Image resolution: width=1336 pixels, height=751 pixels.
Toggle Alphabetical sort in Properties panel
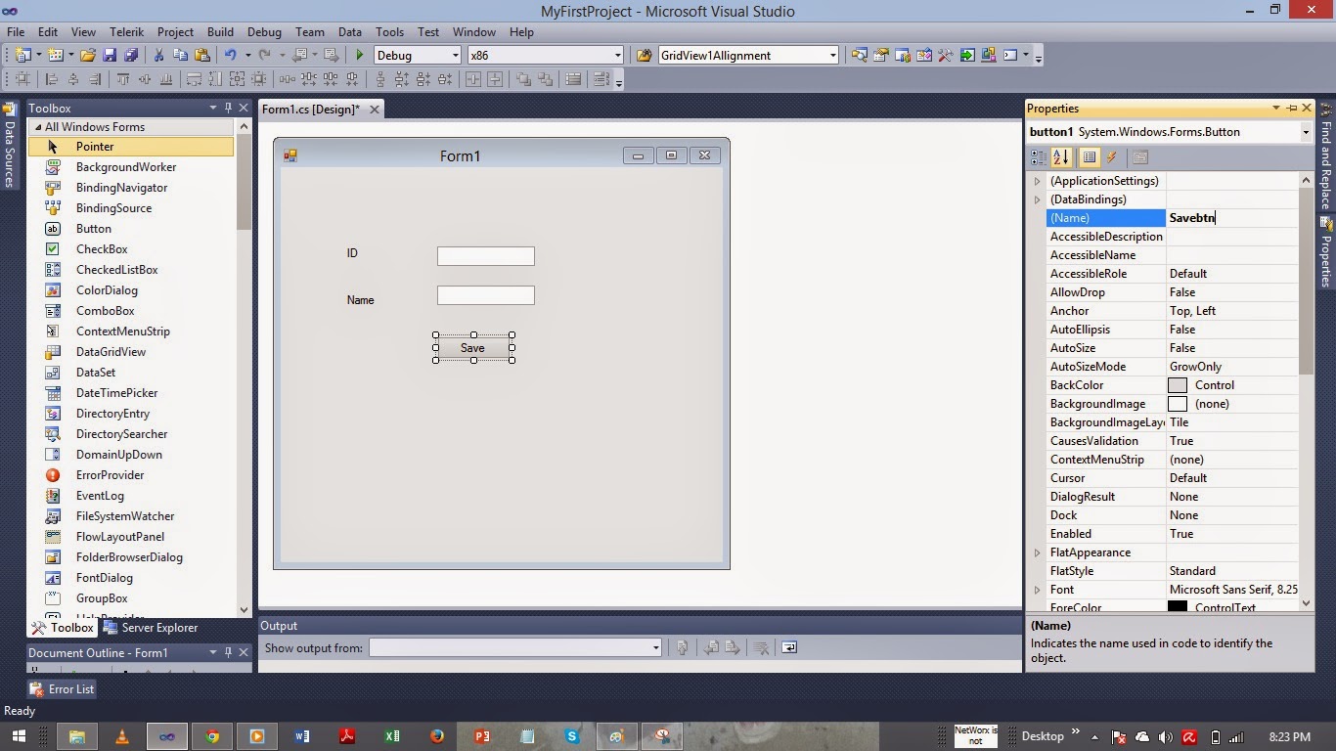(1061, 157)
